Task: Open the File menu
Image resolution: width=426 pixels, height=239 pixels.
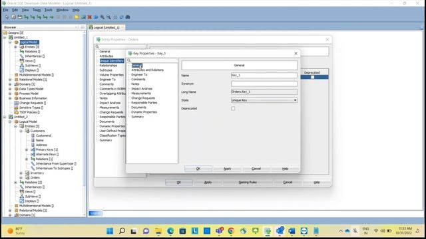Action: click(x=5, y=10)
